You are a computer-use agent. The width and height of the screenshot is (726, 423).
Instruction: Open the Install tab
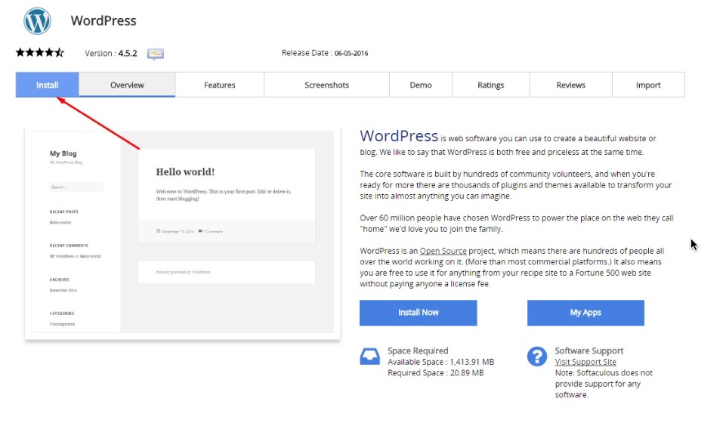48,85
